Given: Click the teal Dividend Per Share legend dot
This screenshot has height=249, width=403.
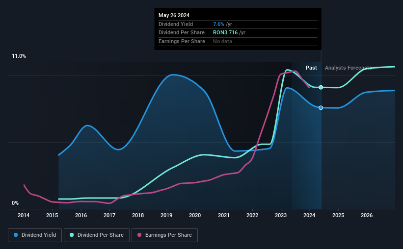Looking at the screenshot, I should [72, 235].
